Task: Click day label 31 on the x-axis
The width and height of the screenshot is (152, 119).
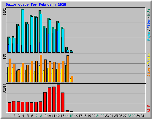Action: coord(142,116)
